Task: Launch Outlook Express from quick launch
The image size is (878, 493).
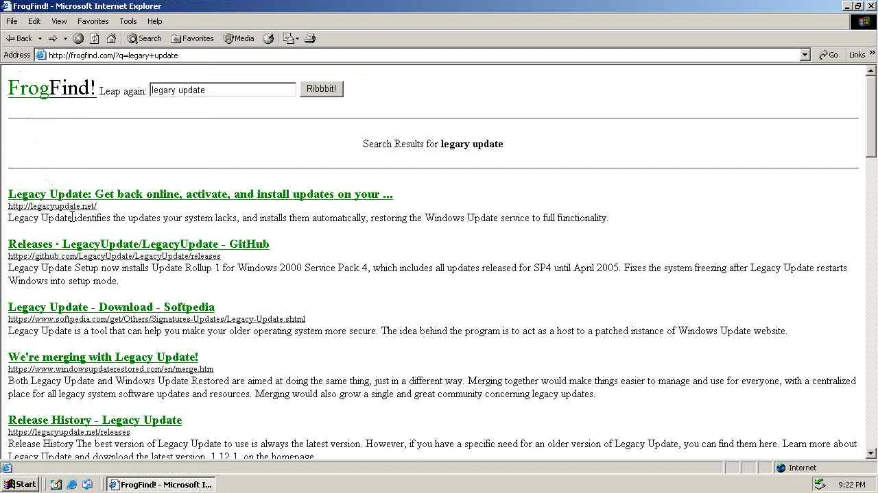Action: [87, 484]
